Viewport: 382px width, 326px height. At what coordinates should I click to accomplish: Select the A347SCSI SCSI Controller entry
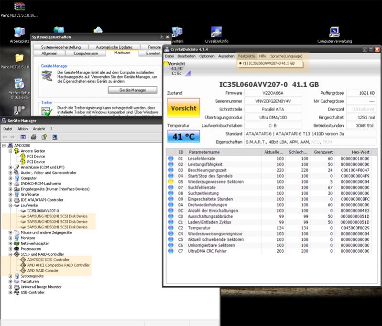[48, 259]
